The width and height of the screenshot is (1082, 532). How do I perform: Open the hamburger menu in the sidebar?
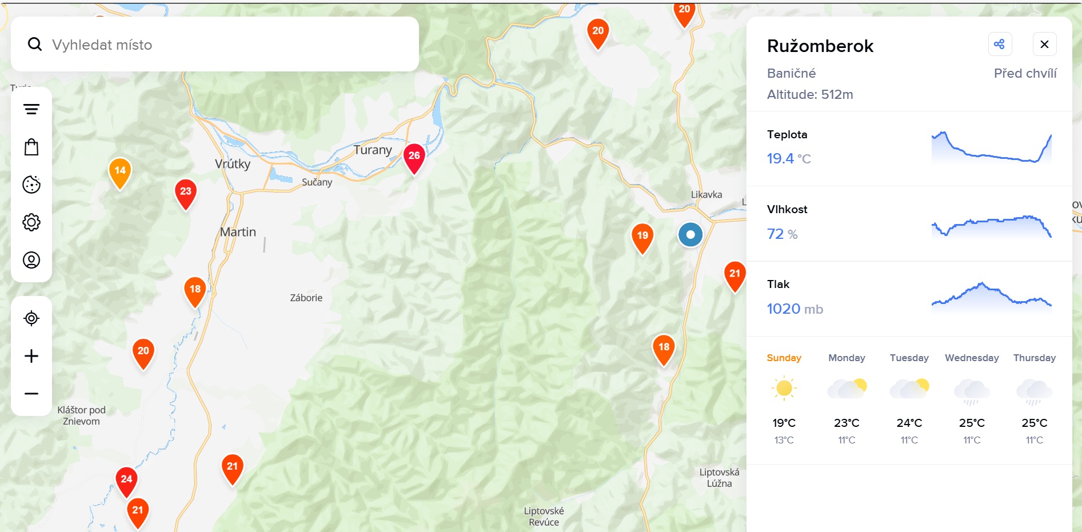pyautogui.click(x=31, y=109)
